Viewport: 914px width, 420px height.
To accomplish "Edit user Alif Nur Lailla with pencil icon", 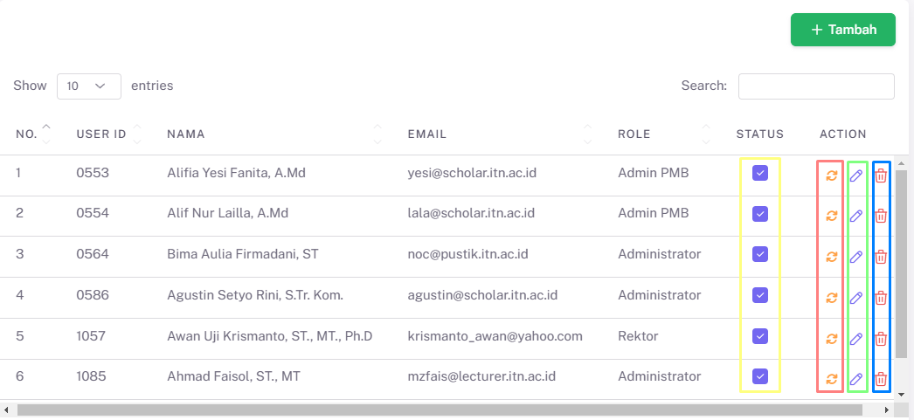I will (855, 217).
